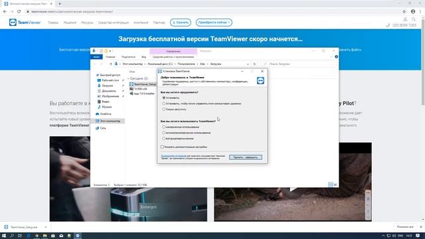This screenshot has width=425, height=239.
Task: Open the taskbar notification center
Action: (x=418, y=236)
